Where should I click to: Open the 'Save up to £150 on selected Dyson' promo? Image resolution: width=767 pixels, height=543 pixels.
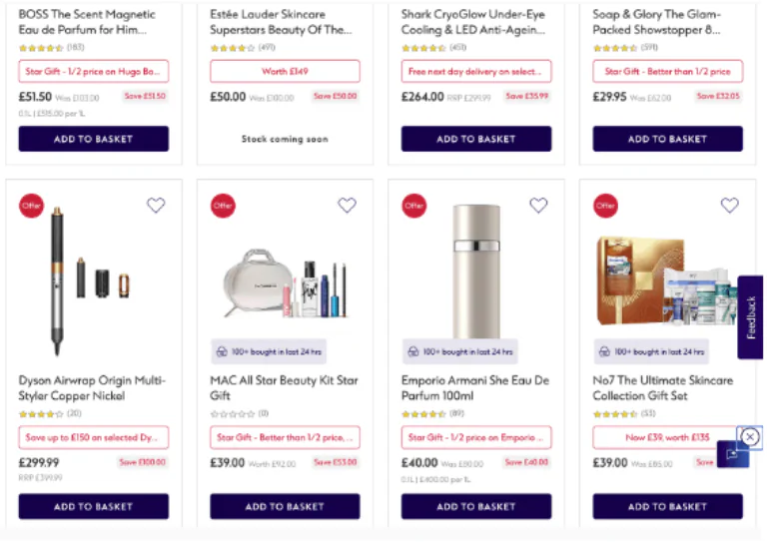tap(94, 437)
